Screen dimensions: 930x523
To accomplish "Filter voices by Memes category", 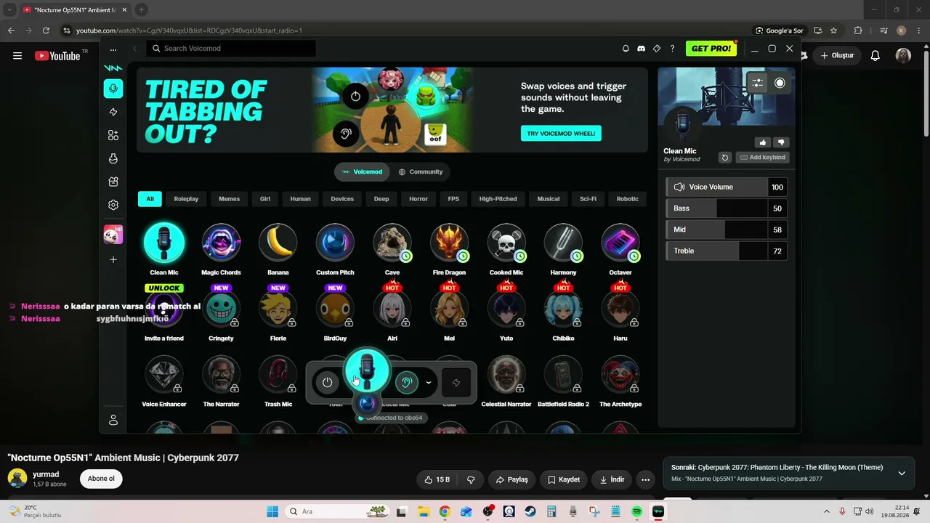I will (x=229, y=199).
